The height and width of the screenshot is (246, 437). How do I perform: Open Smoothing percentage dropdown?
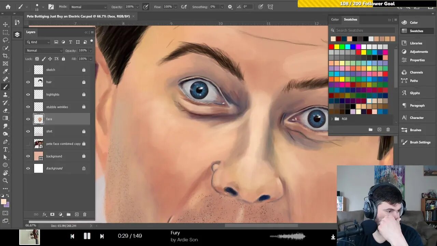pos(222,7)
